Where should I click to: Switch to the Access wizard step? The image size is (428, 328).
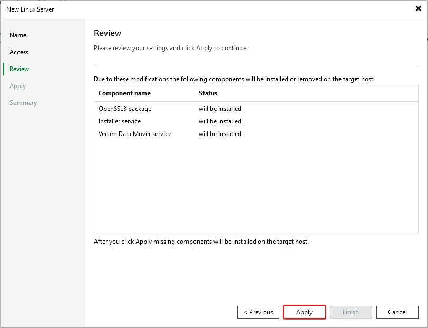click(19, 52)
